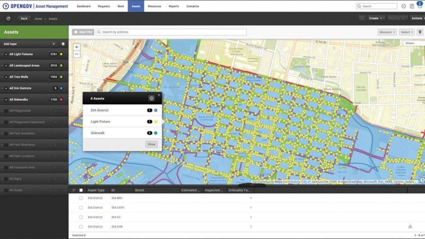The image size is (425, 239).
Task: Click the Back button
Action: tap(24, 18)
